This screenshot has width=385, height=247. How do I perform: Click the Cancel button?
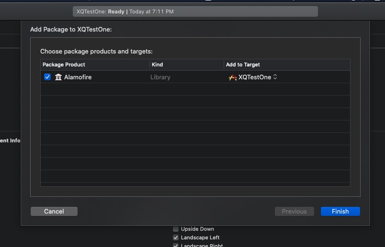(x=54, y=212)
